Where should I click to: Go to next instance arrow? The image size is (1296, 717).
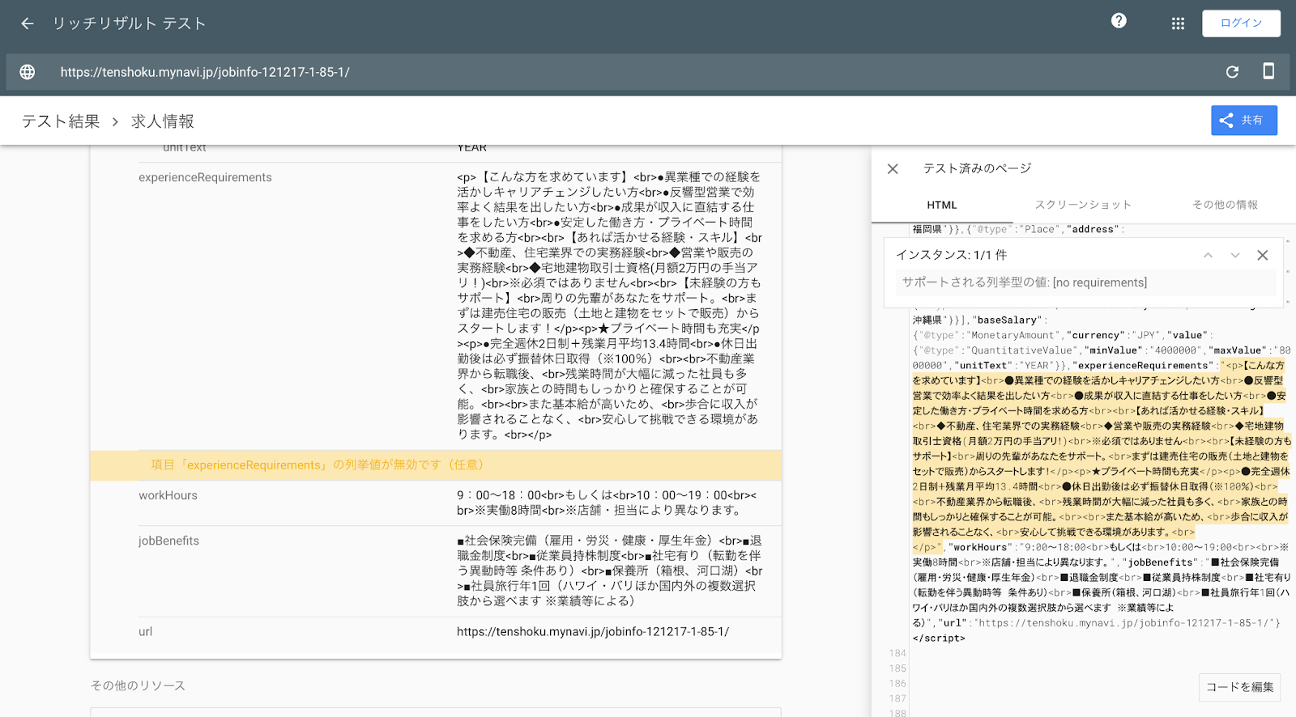(x=1235, y=255)
